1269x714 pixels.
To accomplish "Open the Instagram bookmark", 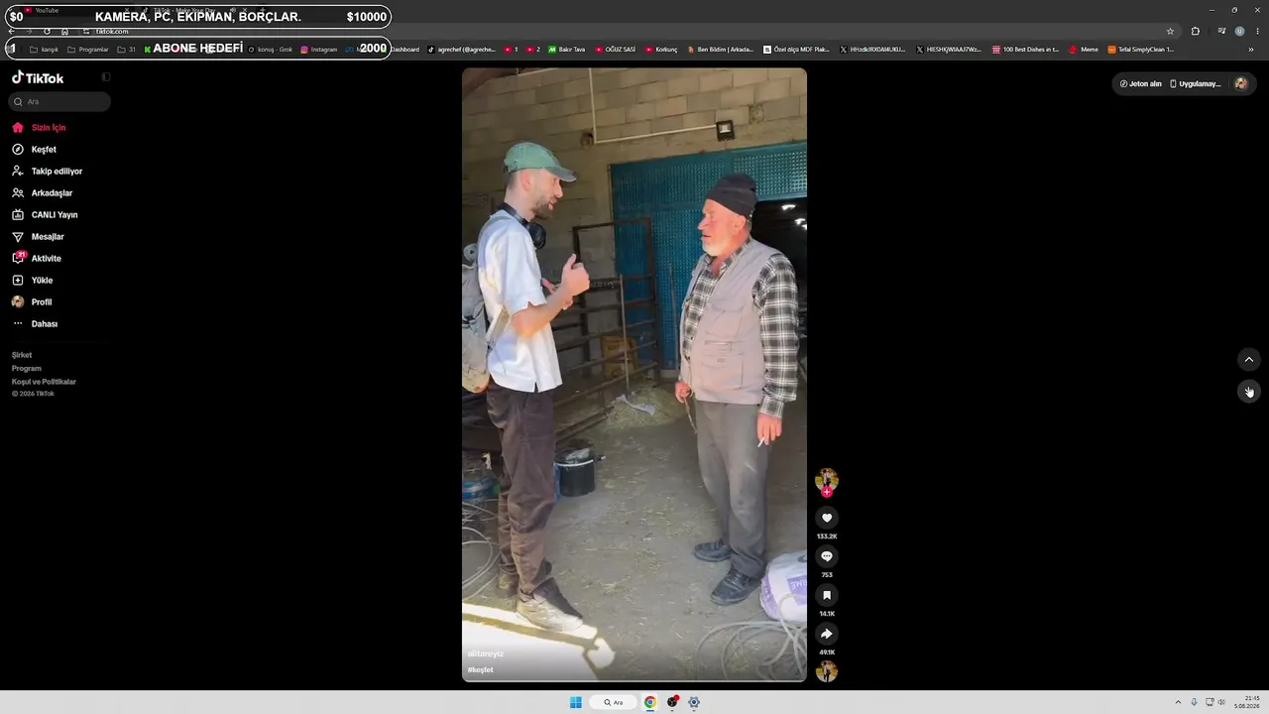I will 319,50.
